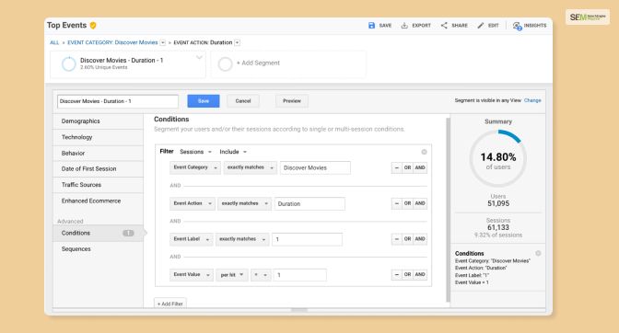Click the verified shield icon beside Top Events

tap(93, 26)
